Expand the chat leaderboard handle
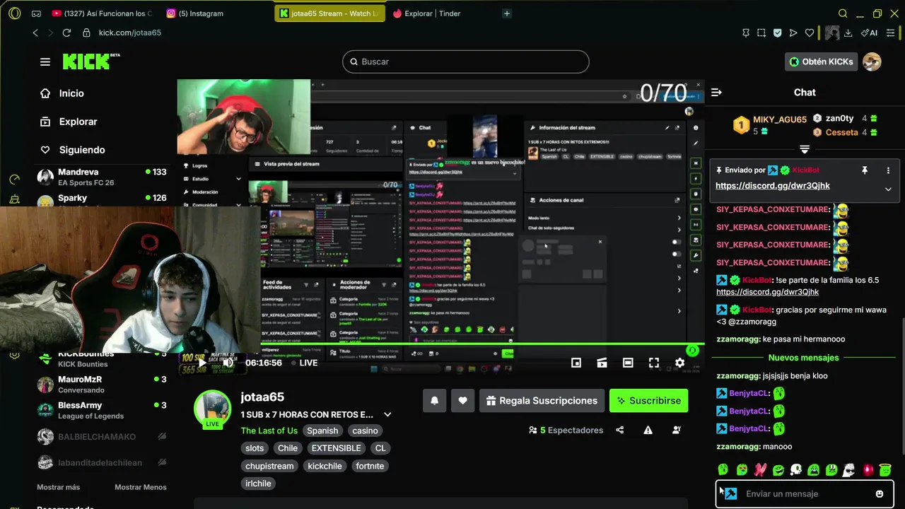 [x=805, y=149]
